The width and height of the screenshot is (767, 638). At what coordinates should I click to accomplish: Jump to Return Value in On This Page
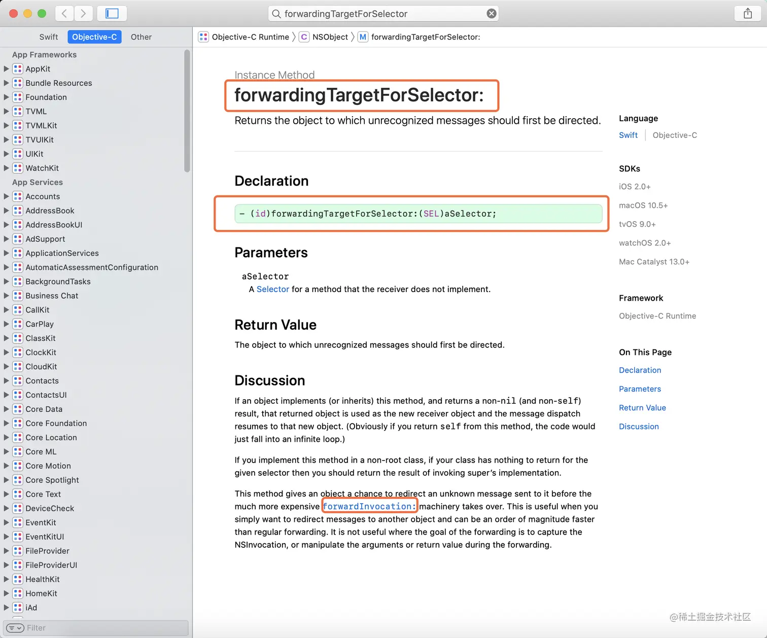[x=642, y=408]
